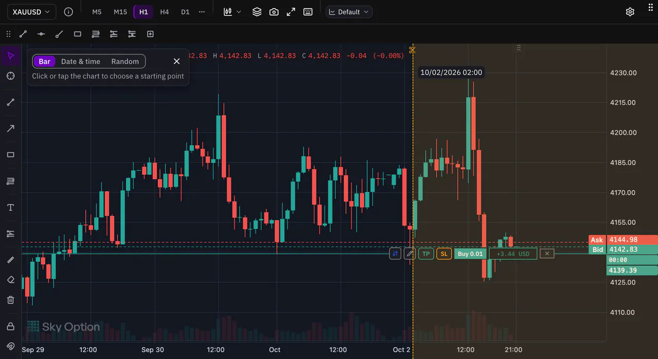Select rectangle tool in top drawing bar
This screenshot has width=658, height=359.
[x=78, y=34]
